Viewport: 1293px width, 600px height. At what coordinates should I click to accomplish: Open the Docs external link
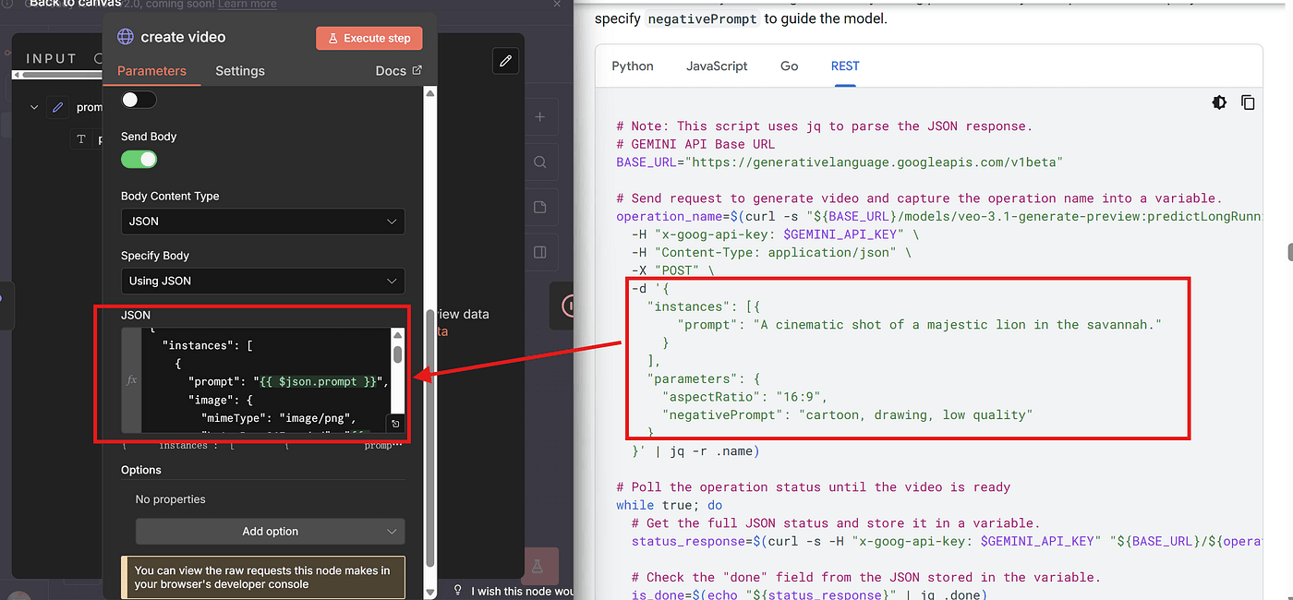(398, 71)
